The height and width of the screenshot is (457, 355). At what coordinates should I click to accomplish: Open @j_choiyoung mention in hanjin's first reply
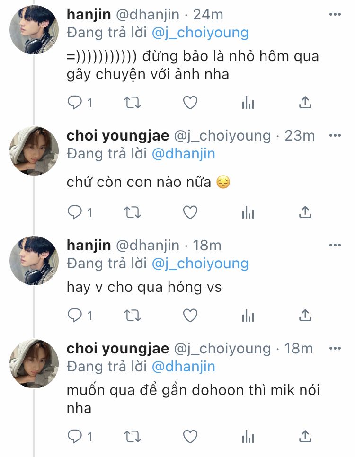tap(200, 33)
